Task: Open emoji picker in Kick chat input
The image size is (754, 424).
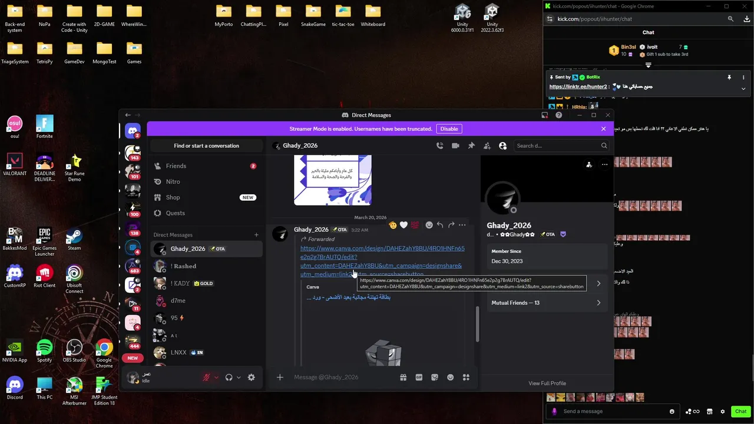Action: pos(672,412)
